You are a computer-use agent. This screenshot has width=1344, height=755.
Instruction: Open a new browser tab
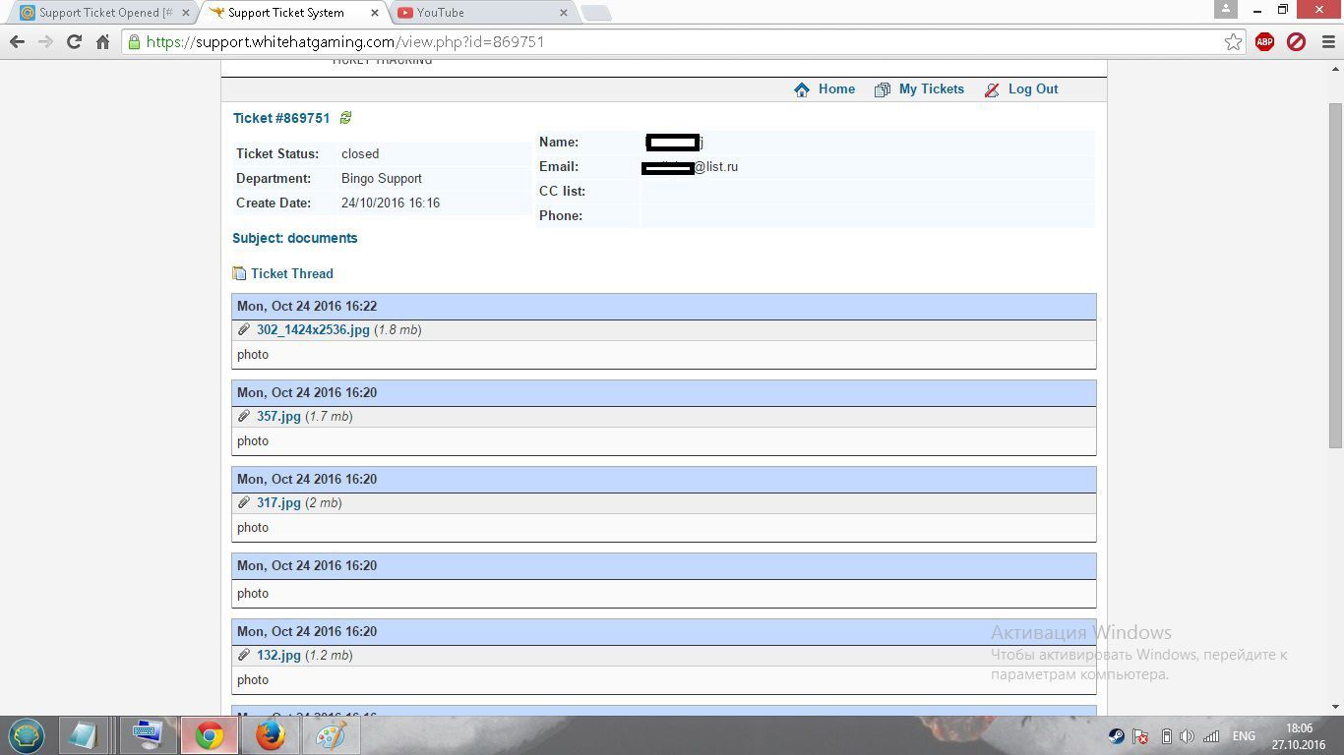pyautogui.click(x=596, y=13)
